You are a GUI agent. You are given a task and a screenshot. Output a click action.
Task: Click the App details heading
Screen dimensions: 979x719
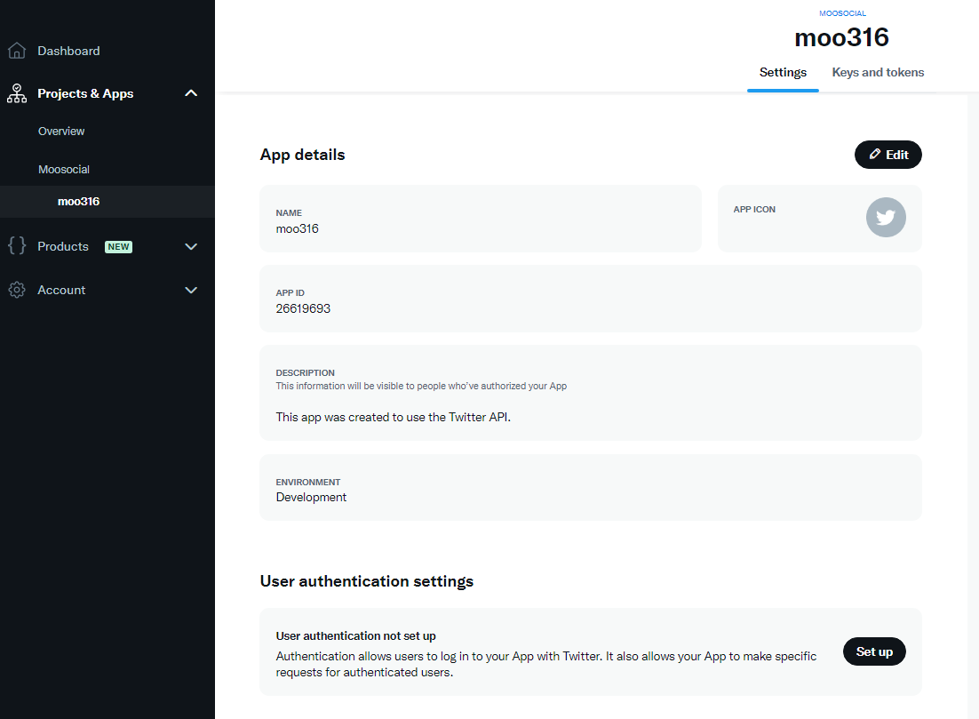[x=302, y=155]
